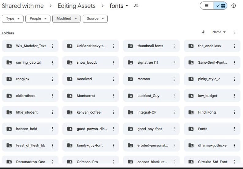The width and height of the screenshot is (243, 169).
Task: Select the Wix_Madefor_Text folder
Action: 30,46
